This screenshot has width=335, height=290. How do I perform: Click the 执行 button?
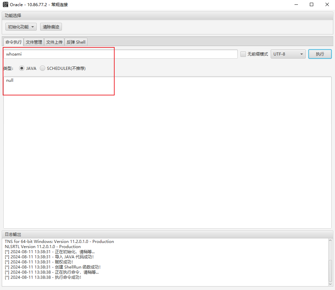320,54
